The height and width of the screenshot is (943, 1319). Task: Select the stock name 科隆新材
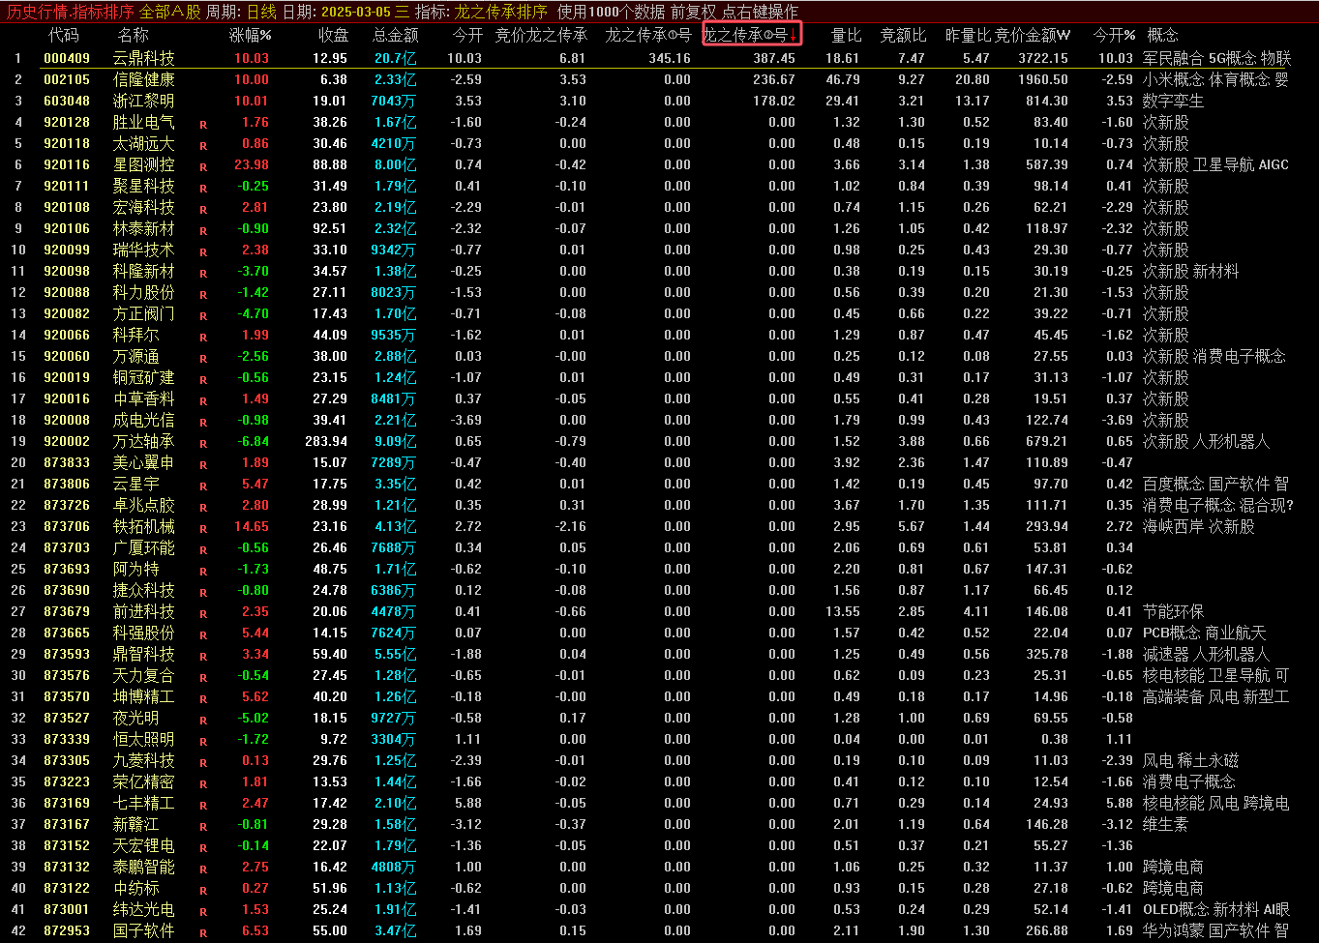tap(144, 271)
